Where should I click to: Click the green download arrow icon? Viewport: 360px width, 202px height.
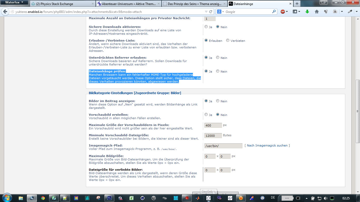pos(307,12)
